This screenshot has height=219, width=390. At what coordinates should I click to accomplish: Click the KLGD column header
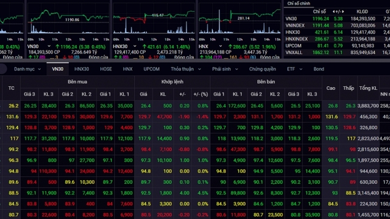[x=362, y=12]
